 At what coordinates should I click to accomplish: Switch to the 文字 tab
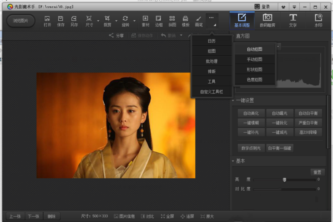[x=293, y=20]
